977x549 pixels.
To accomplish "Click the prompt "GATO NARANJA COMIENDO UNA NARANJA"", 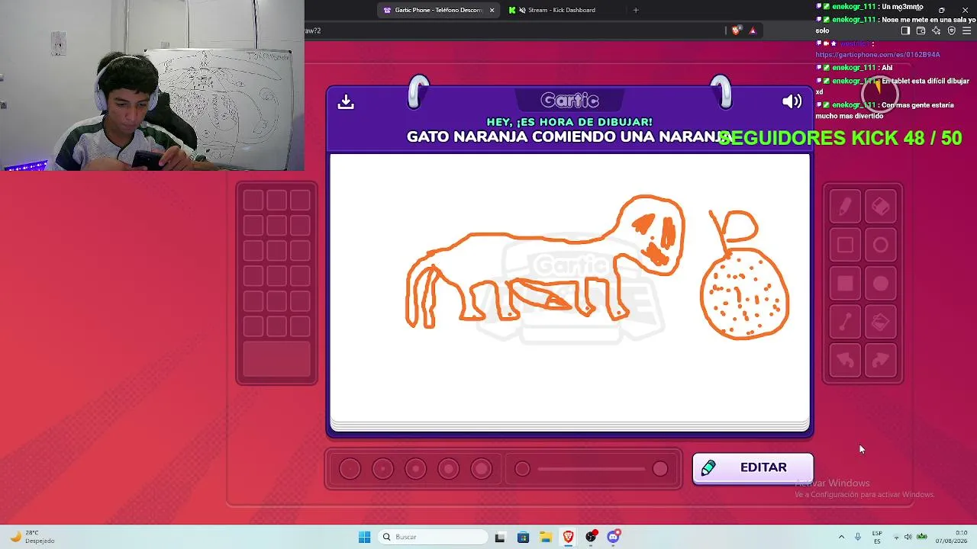I will [x=569, y=137].
